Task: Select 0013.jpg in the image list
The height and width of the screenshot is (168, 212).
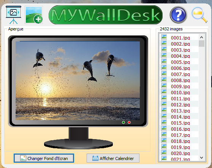Action: [180, 111]
